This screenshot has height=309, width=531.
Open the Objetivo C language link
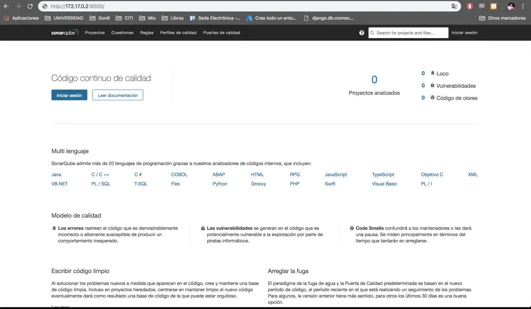432,175
